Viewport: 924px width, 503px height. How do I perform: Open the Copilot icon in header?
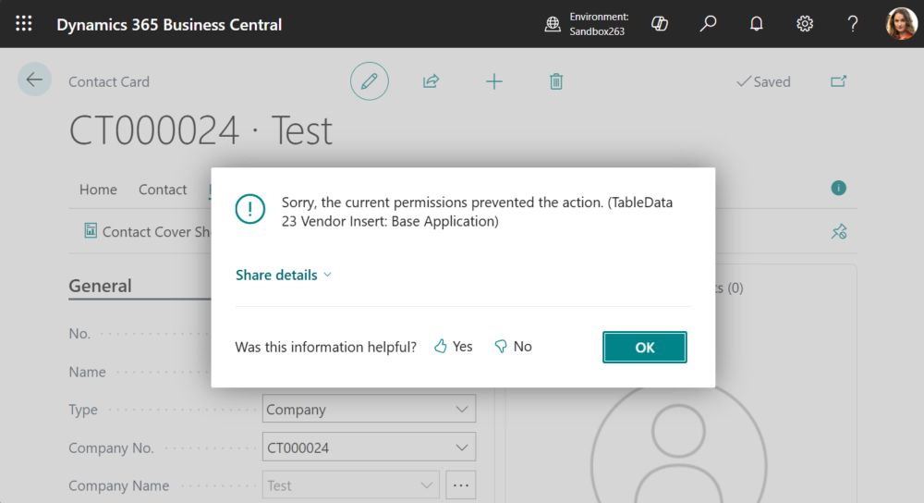pyautogui.click(x=660, y=24)
